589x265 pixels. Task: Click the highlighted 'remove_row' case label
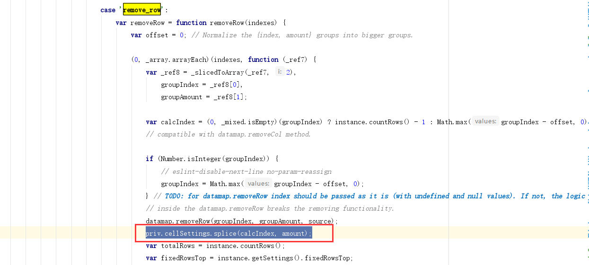click(142, 10)
